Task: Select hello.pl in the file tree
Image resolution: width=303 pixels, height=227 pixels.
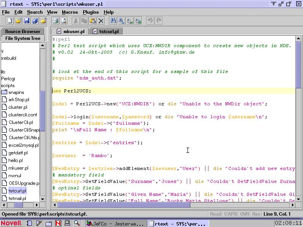Action: (x=16, y=160)
